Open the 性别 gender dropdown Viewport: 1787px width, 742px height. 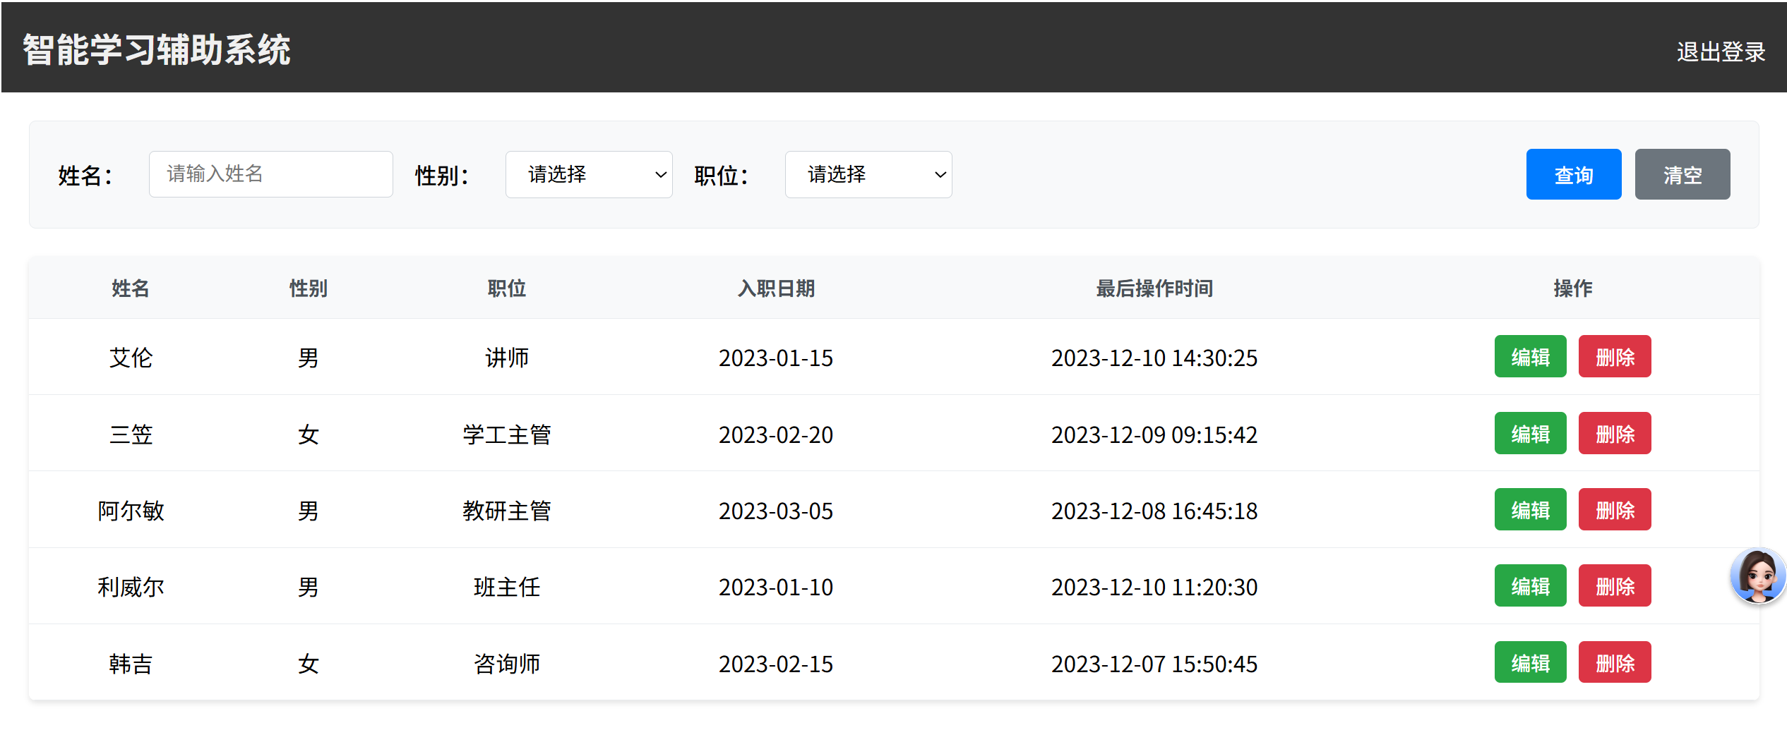pos(589,174)
